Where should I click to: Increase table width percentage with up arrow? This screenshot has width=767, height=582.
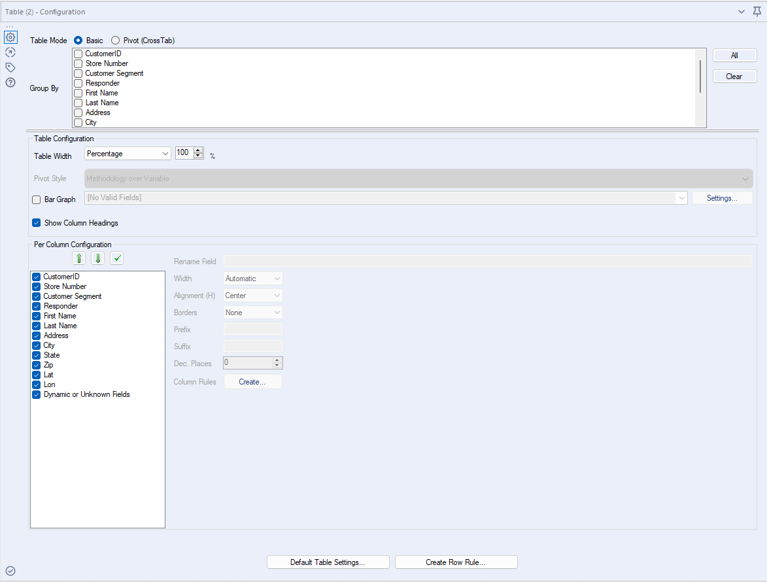pyautogui.click(x=198, y=150)
